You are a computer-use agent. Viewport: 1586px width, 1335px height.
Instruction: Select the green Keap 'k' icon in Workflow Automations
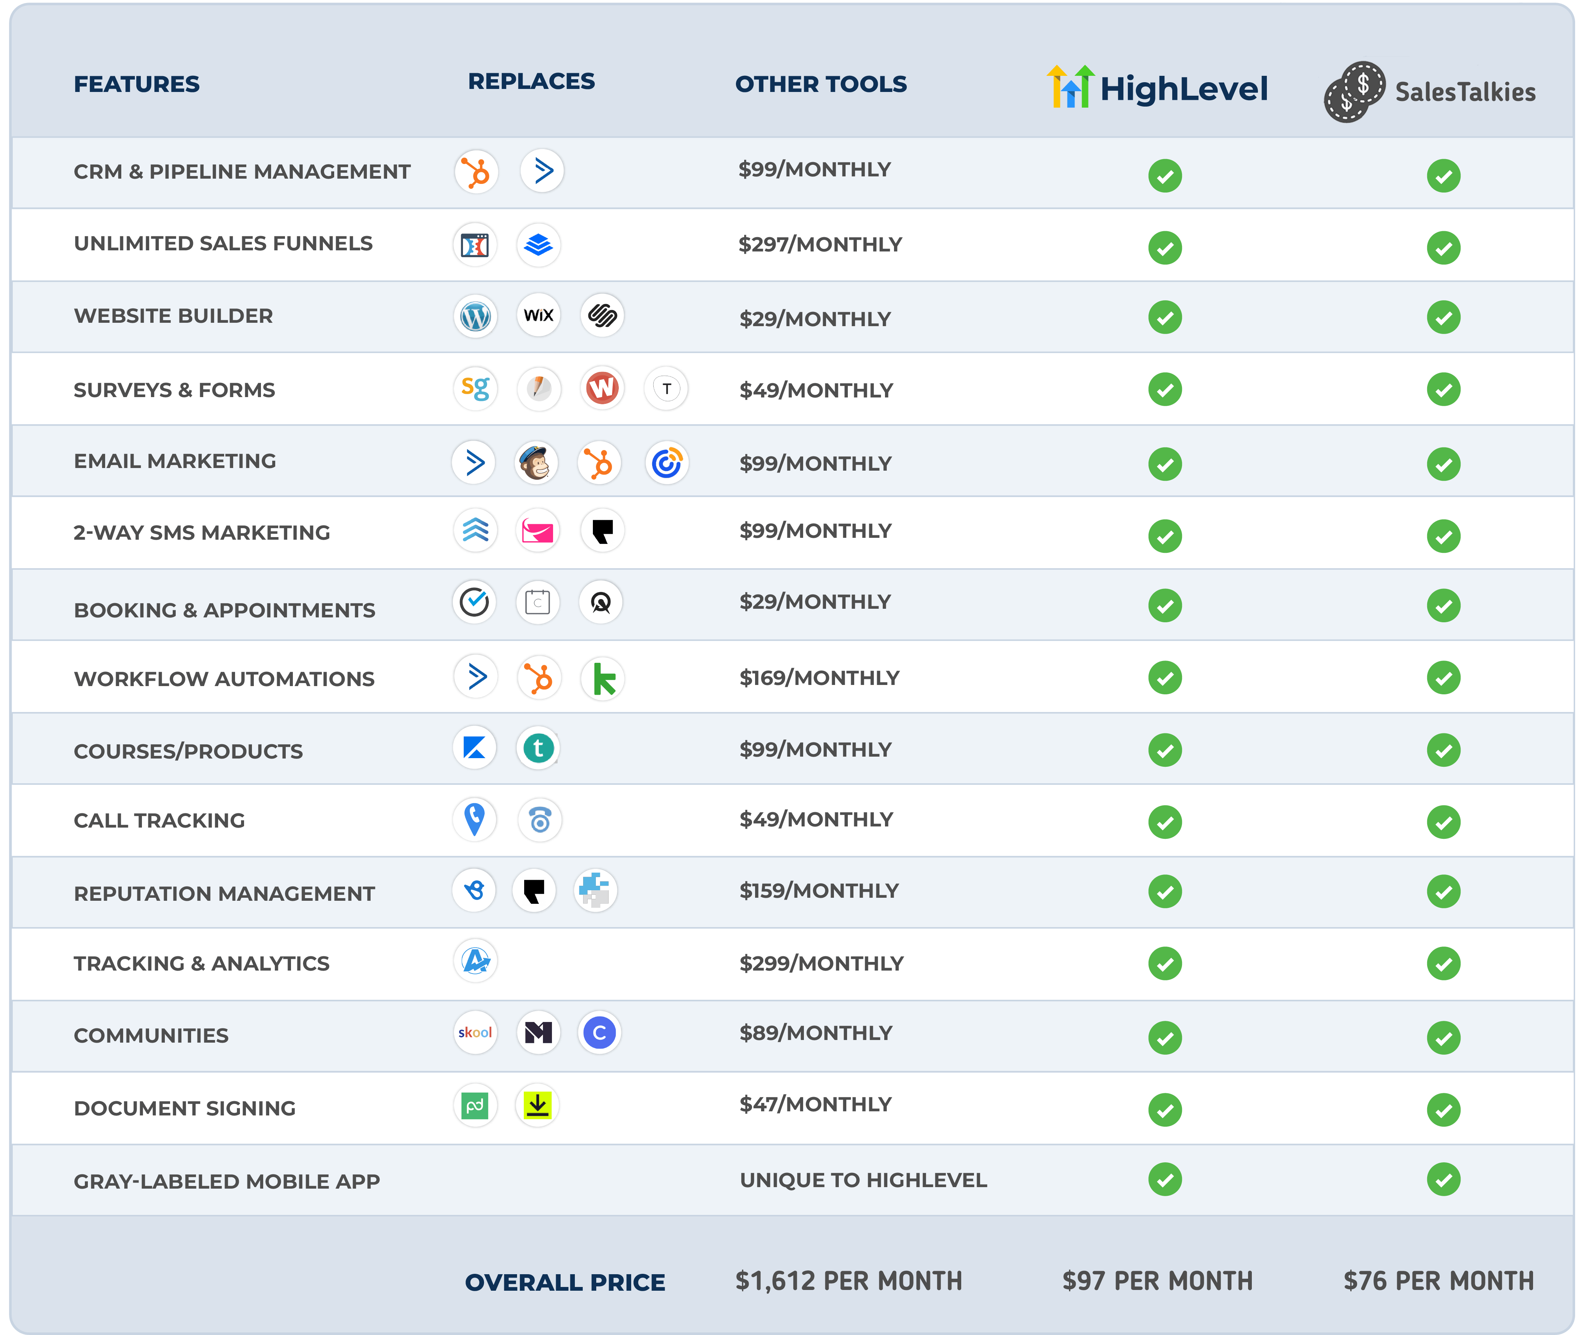[603, 679]
